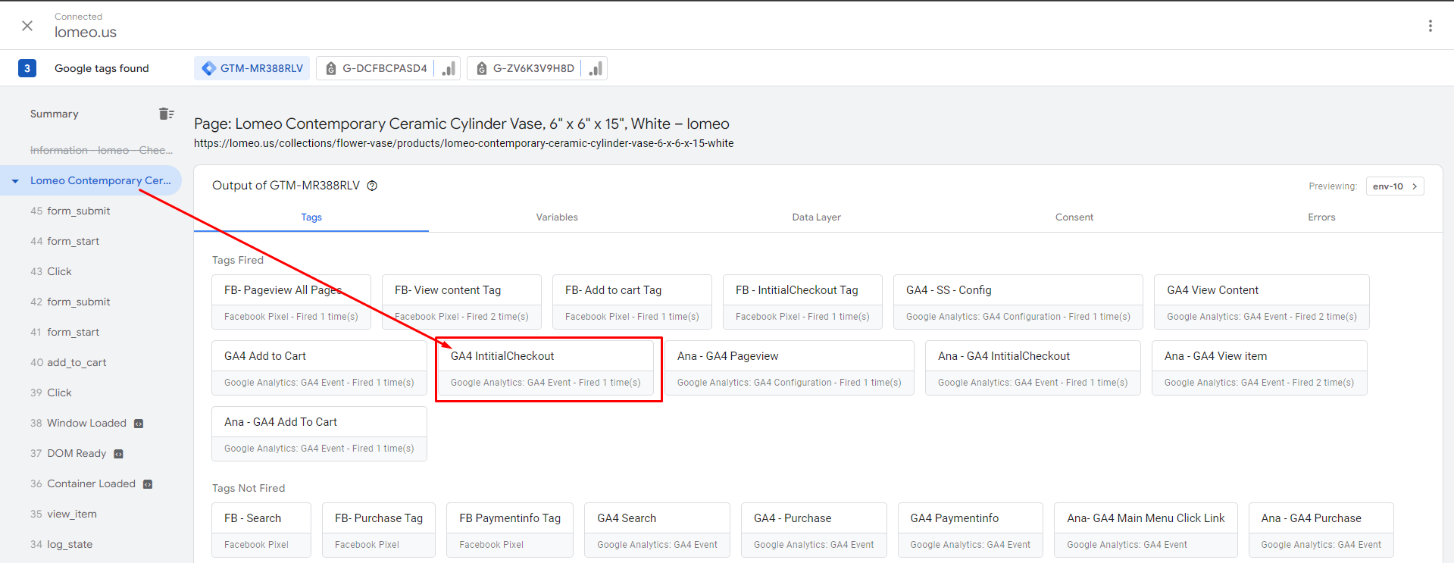Click the DOM Ready event badge icon
The width and height of the screenshot is (1454, 563).
pyautogui.click(x=118, y=454)
